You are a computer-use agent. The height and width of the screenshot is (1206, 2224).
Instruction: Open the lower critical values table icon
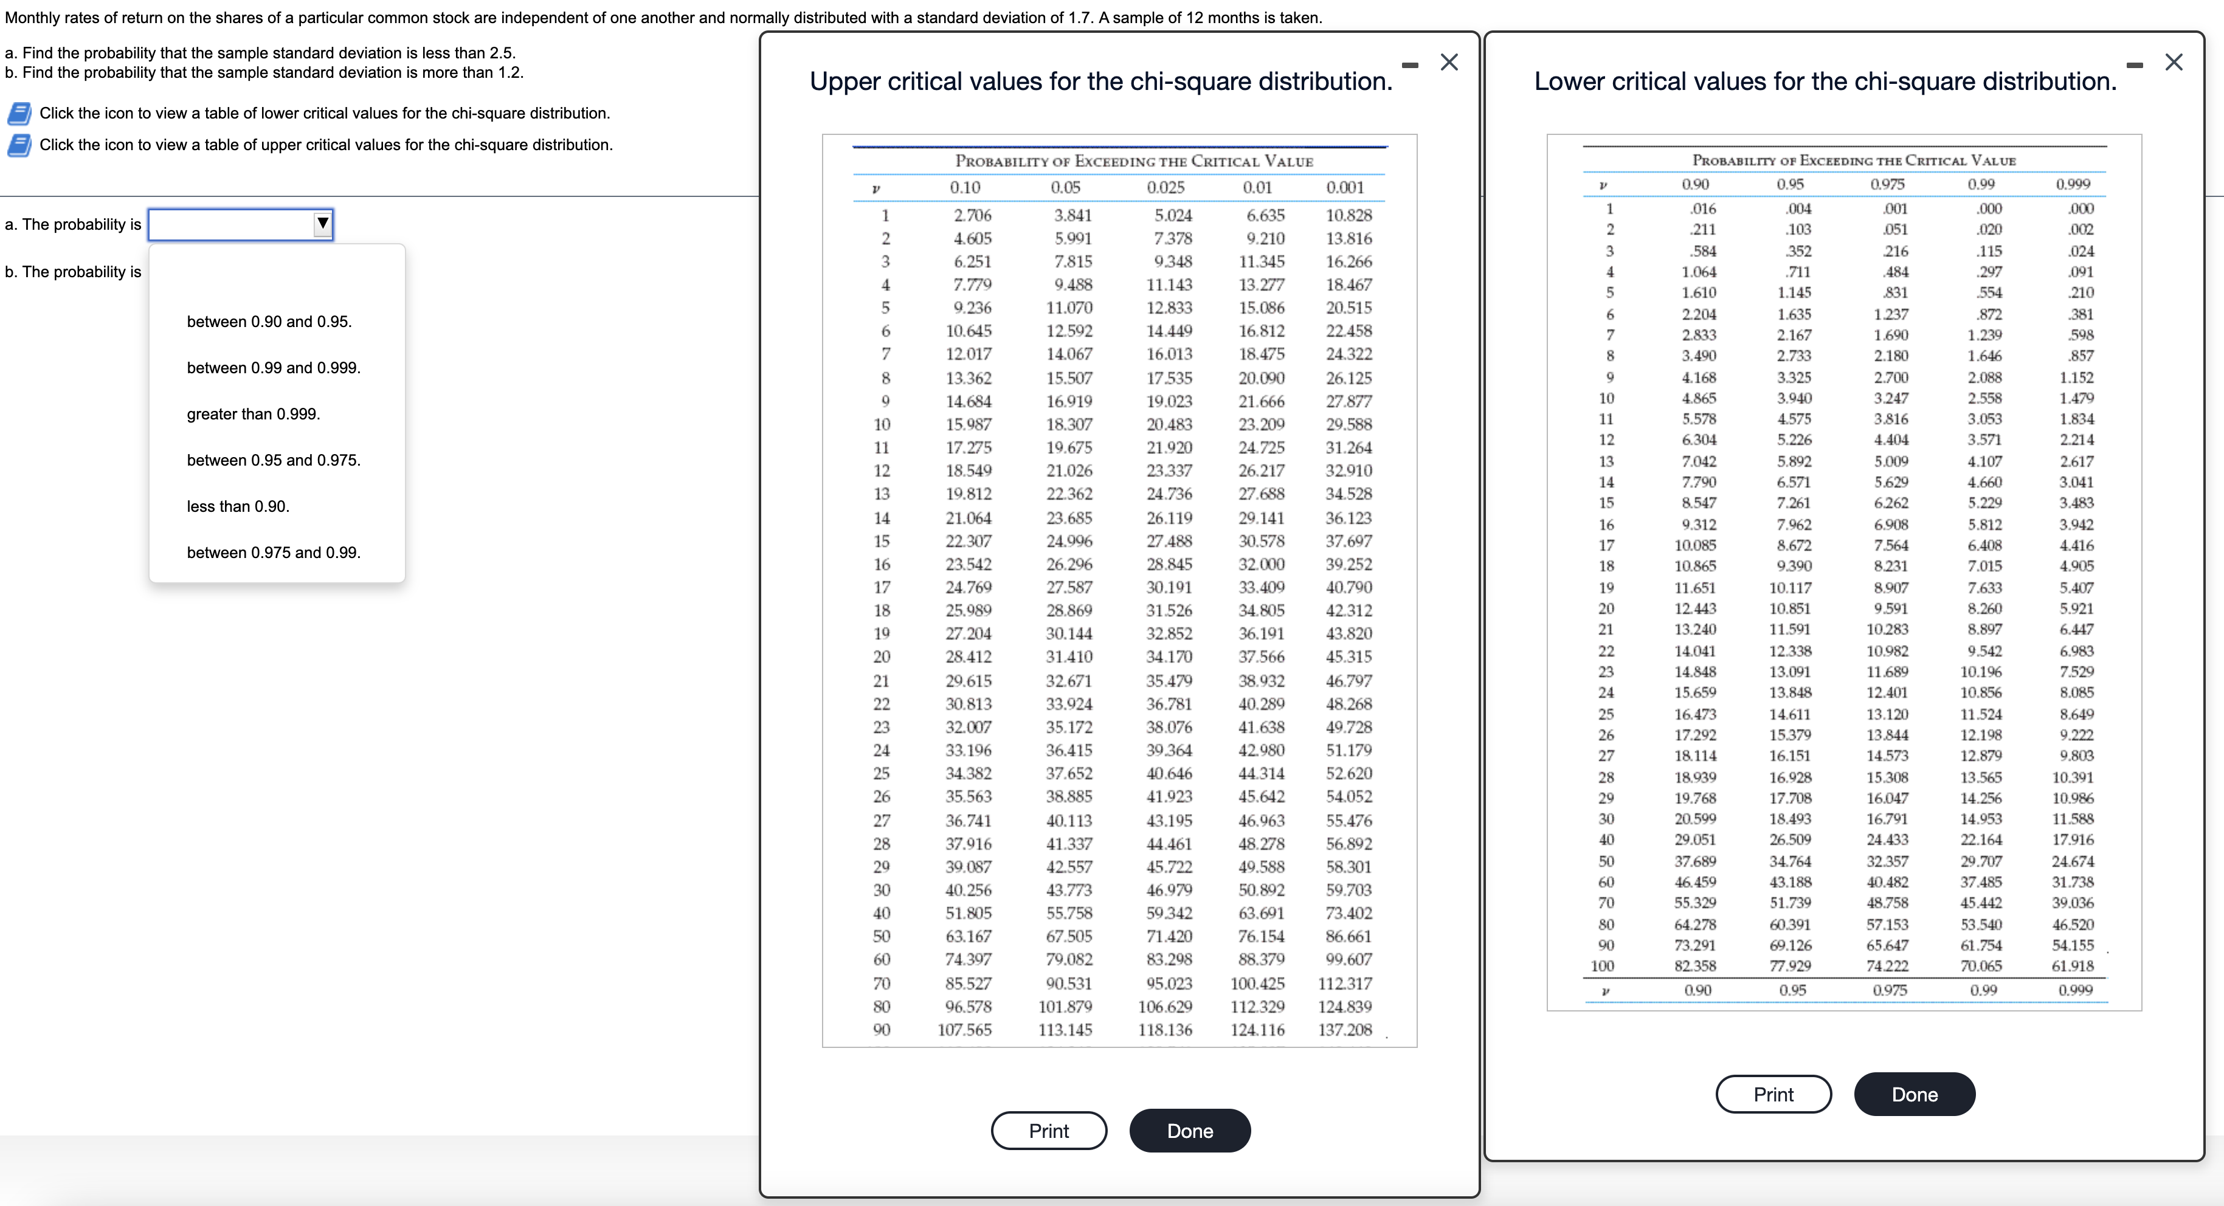(19, 113)
